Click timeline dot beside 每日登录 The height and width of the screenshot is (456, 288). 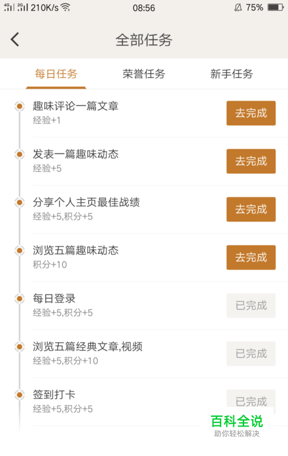(20, 298)
